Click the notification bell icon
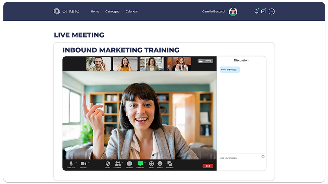328x184 pixels. (257, 11)
